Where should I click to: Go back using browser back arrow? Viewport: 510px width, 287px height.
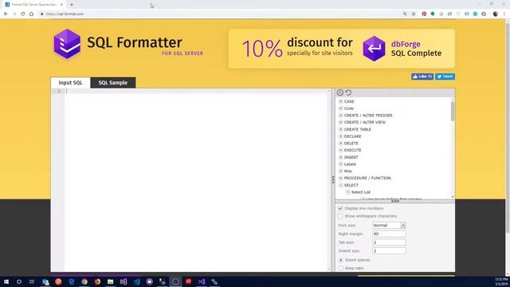point(6,14)
